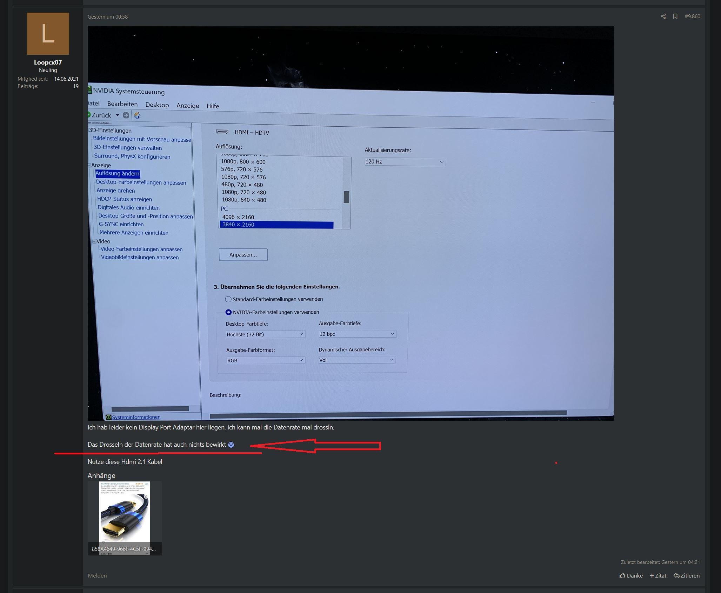This screenshot has width=721, height=593.
Task: Open the Aktualisierungsrate 120 Hz dropdown
Action: click(x=405, y=162)
